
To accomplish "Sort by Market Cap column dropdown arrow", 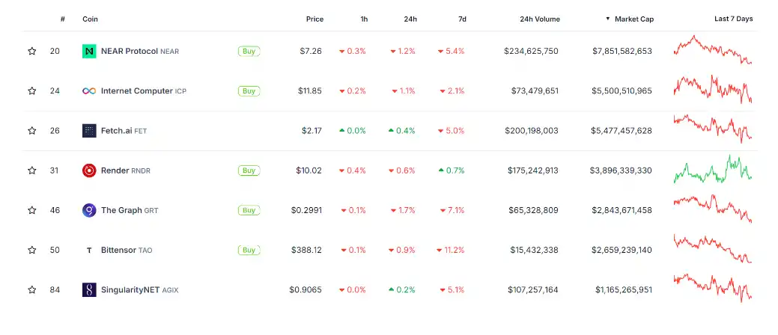I will 607,19.
